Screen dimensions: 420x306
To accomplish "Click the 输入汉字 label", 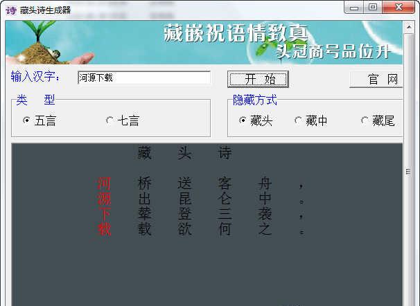I will [x=35, y=77].
